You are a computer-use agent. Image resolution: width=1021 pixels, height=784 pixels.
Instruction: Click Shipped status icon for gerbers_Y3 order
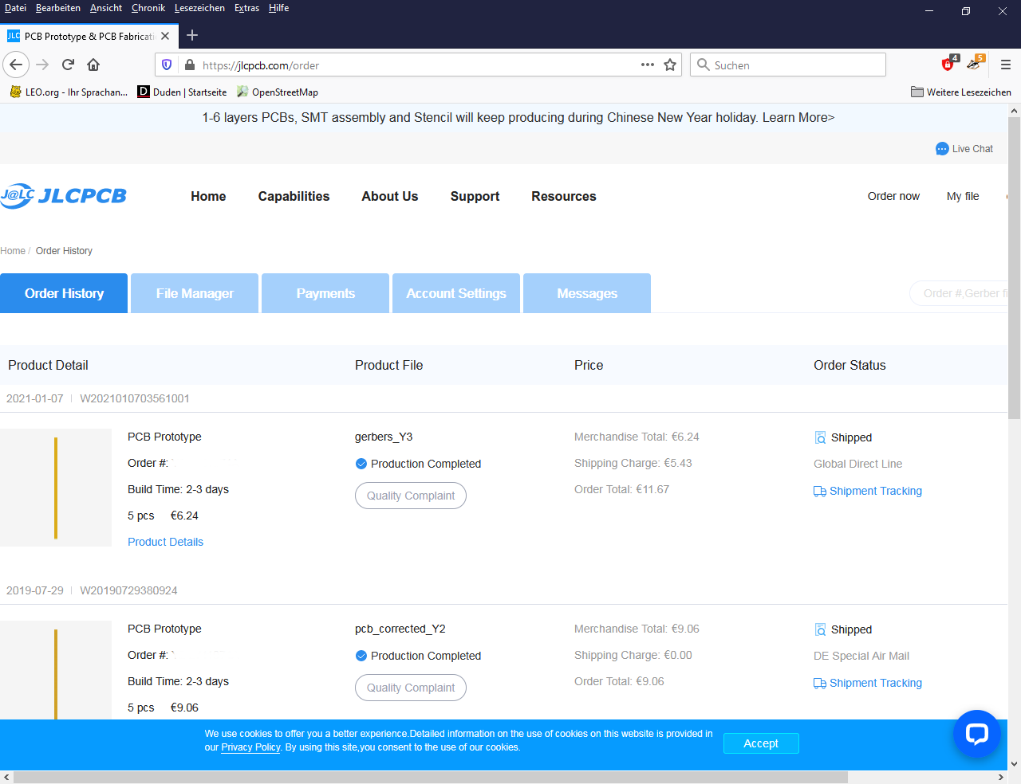click(820, 437)
